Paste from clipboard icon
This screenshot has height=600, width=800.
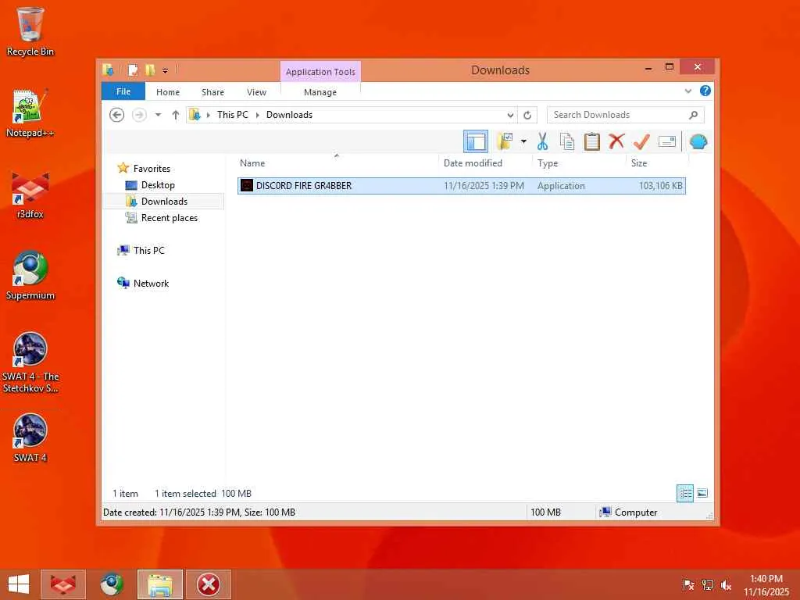(592, 141)
